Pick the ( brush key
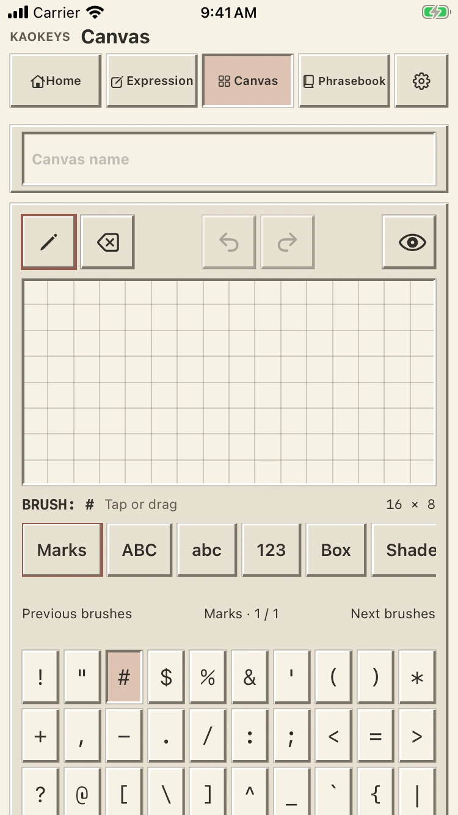The width and height of the screenshot is (458, 815). coord(333,677)
